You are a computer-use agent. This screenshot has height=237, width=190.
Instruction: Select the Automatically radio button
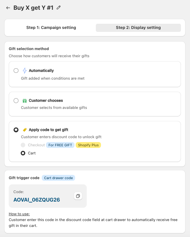pyautogui.click(x=16, y=71)
